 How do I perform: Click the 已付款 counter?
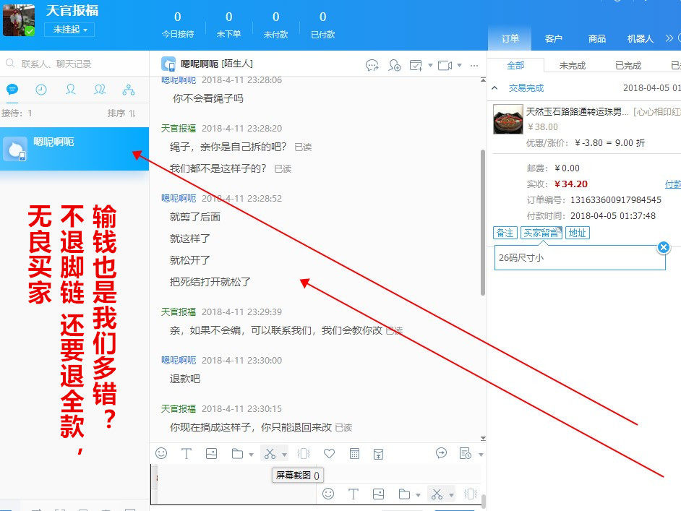coord(322,25)
